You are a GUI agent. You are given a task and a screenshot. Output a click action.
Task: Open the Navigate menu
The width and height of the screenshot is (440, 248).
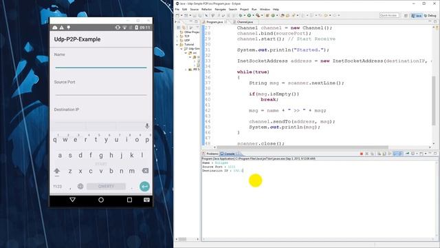pyautogui.click(x=220, y=9)
